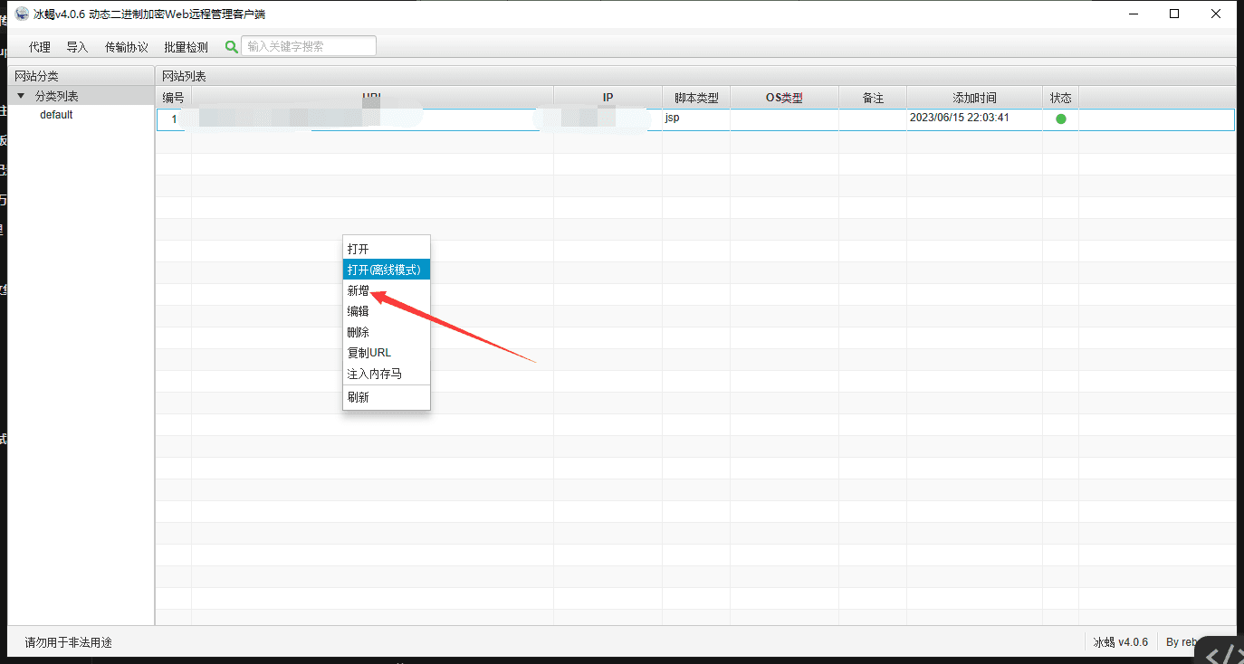Focus the keyword search input field

[x=308, y=46]
